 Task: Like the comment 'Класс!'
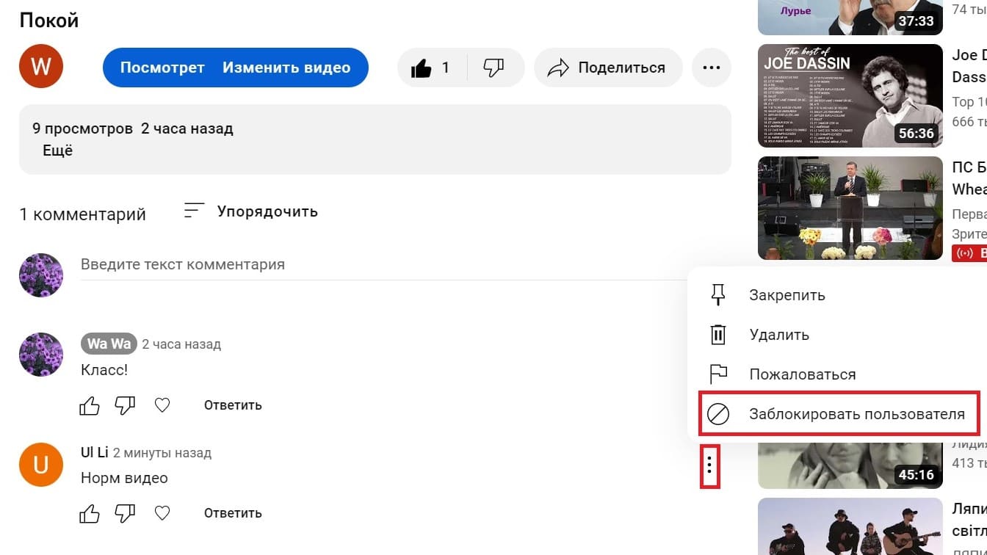click(x=90, y=405)
